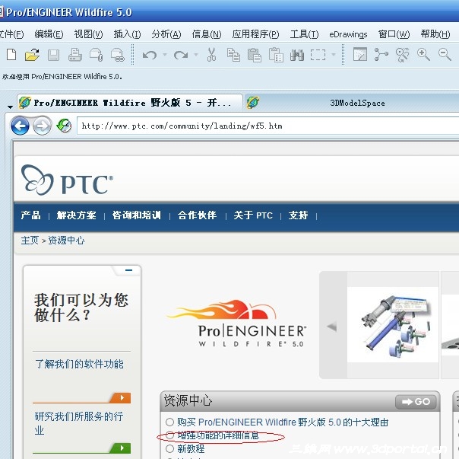Open the 产品 navigation link

click(x=30, y=215)
